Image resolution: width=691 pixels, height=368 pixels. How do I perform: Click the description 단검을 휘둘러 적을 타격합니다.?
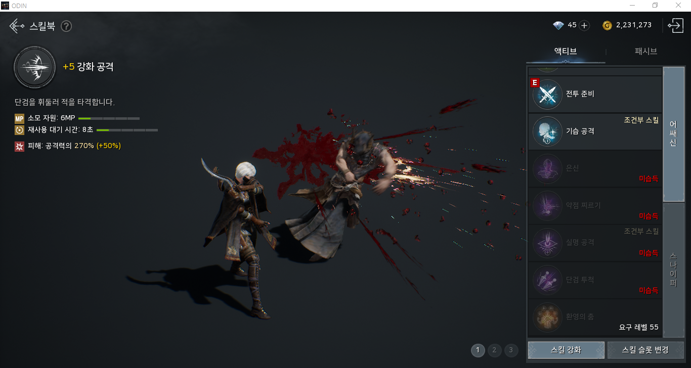click(x=65, y=103)
